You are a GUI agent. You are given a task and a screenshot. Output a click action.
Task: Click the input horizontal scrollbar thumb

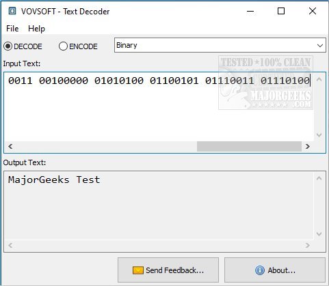pos(249,147)
